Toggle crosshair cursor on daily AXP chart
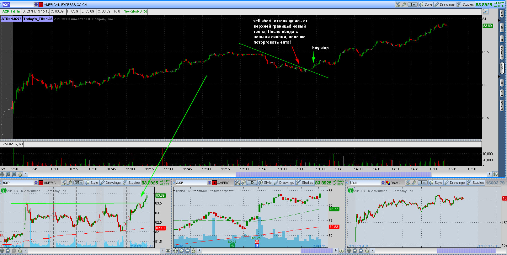The height and width of the screenshot is (255, 507). (176, 251)
